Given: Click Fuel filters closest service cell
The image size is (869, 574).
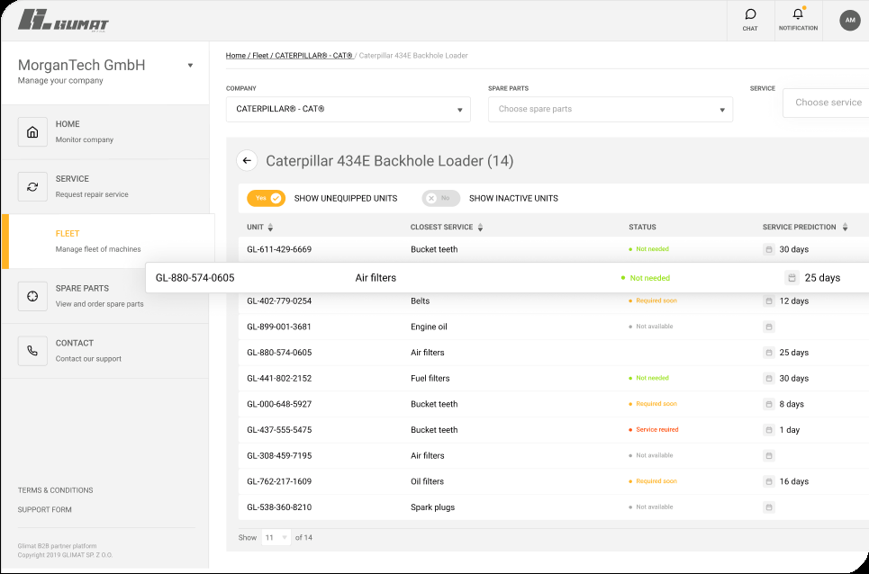Looking at the screenshot, I should point(430,379).
